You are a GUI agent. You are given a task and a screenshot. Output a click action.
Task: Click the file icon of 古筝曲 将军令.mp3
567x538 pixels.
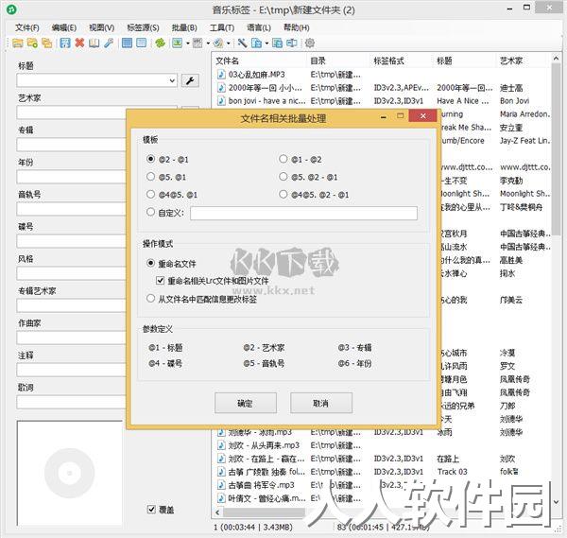point(221,485)
